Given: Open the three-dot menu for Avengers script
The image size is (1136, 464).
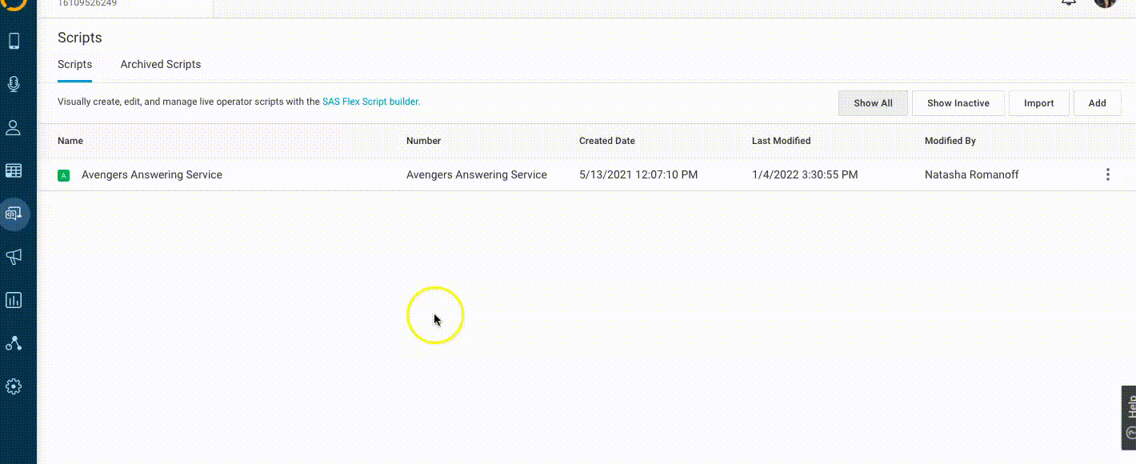Looking at the screenshot, I should (x=1107, y=174).
